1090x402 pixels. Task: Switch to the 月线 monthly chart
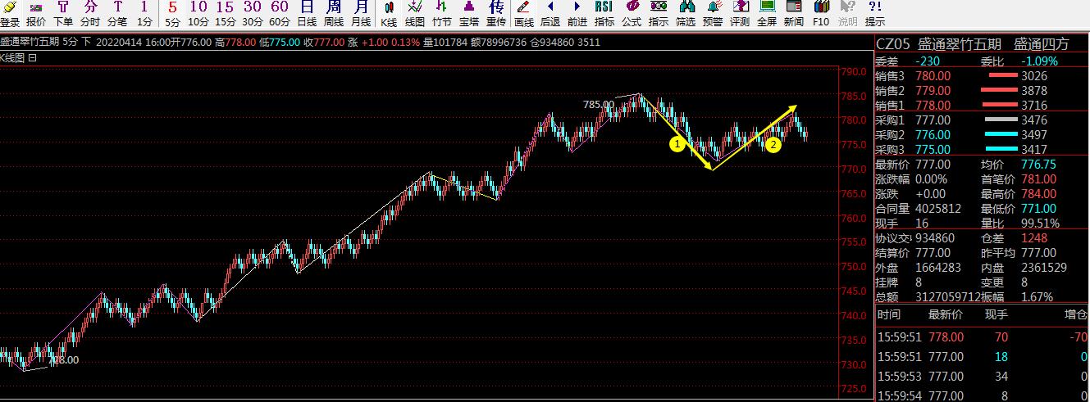361,14
